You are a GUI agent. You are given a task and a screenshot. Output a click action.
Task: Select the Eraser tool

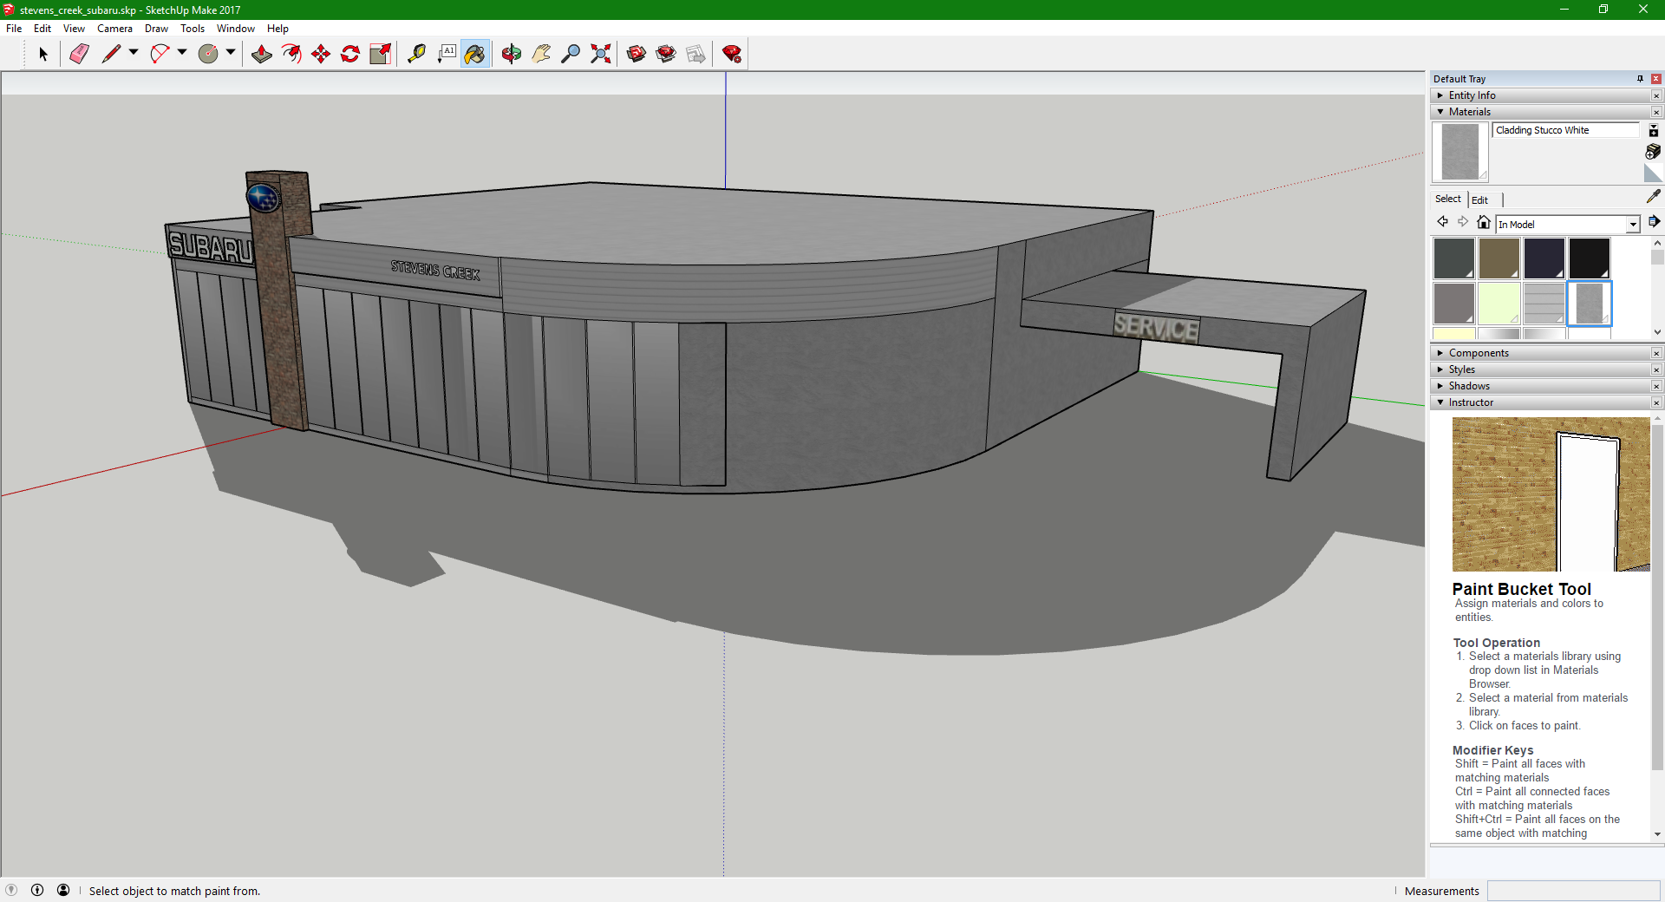click(x=79, y=55)
